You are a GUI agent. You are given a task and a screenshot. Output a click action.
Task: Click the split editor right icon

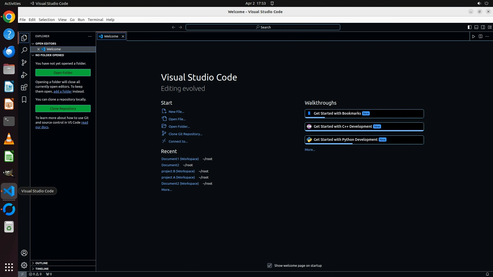[480, 36]
